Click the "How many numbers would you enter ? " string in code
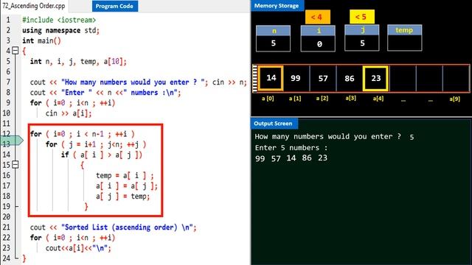The height and width of the screenshot is (265, 472). point(133,82)
